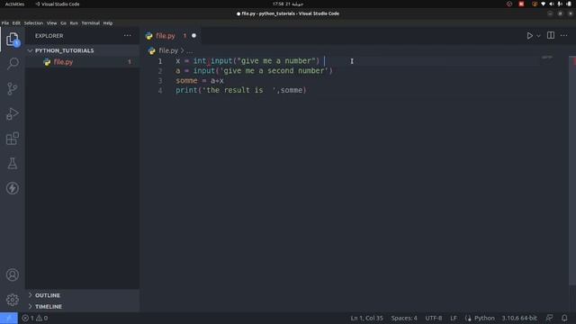The width and height of the screenshot is (576, 324).
Task: Open the File menu
Action: pos(5,22)
